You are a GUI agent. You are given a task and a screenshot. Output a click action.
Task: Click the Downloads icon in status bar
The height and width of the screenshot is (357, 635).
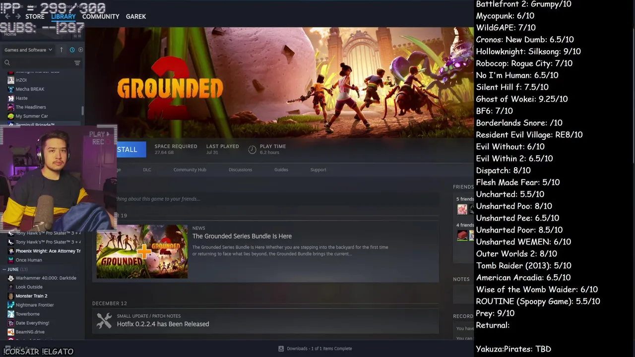coord(281,349)
